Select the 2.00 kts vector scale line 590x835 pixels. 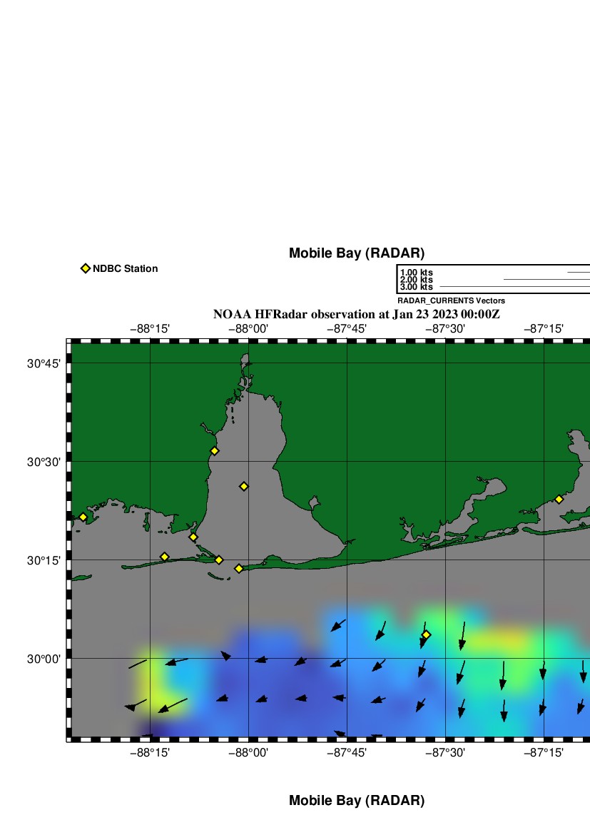click(x=546, y=280)
